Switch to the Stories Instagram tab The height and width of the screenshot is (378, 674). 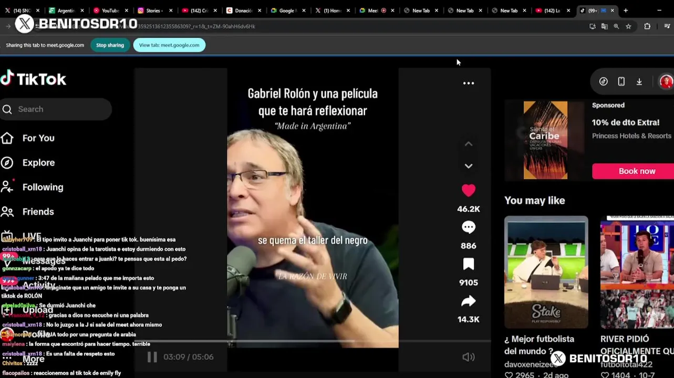tap(155, 10)
